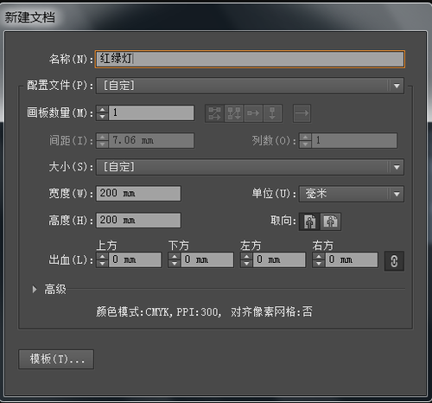Image resolution: width=432 pixels, height=403 pixels.
Task: Toggle the bleed link chain icon
Action: click(394, 261)
